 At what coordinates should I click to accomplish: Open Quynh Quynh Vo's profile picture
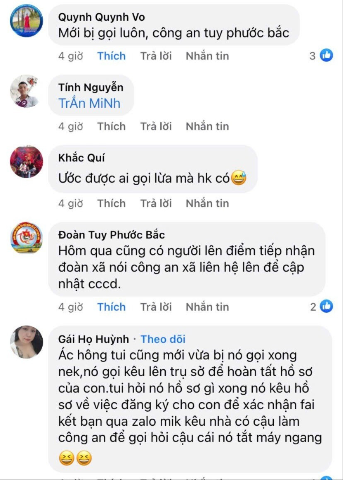coord(26,21)
